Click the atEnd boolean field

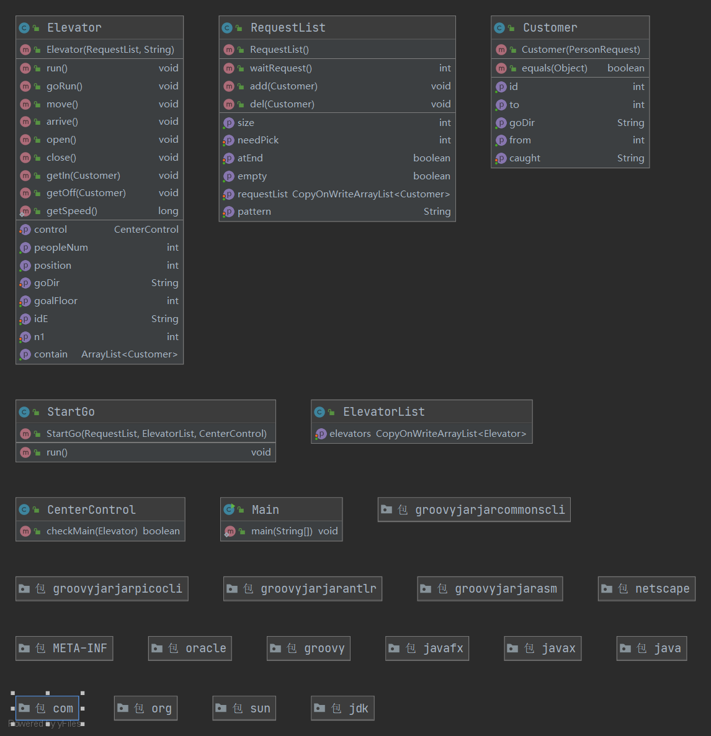click(337, 158)
